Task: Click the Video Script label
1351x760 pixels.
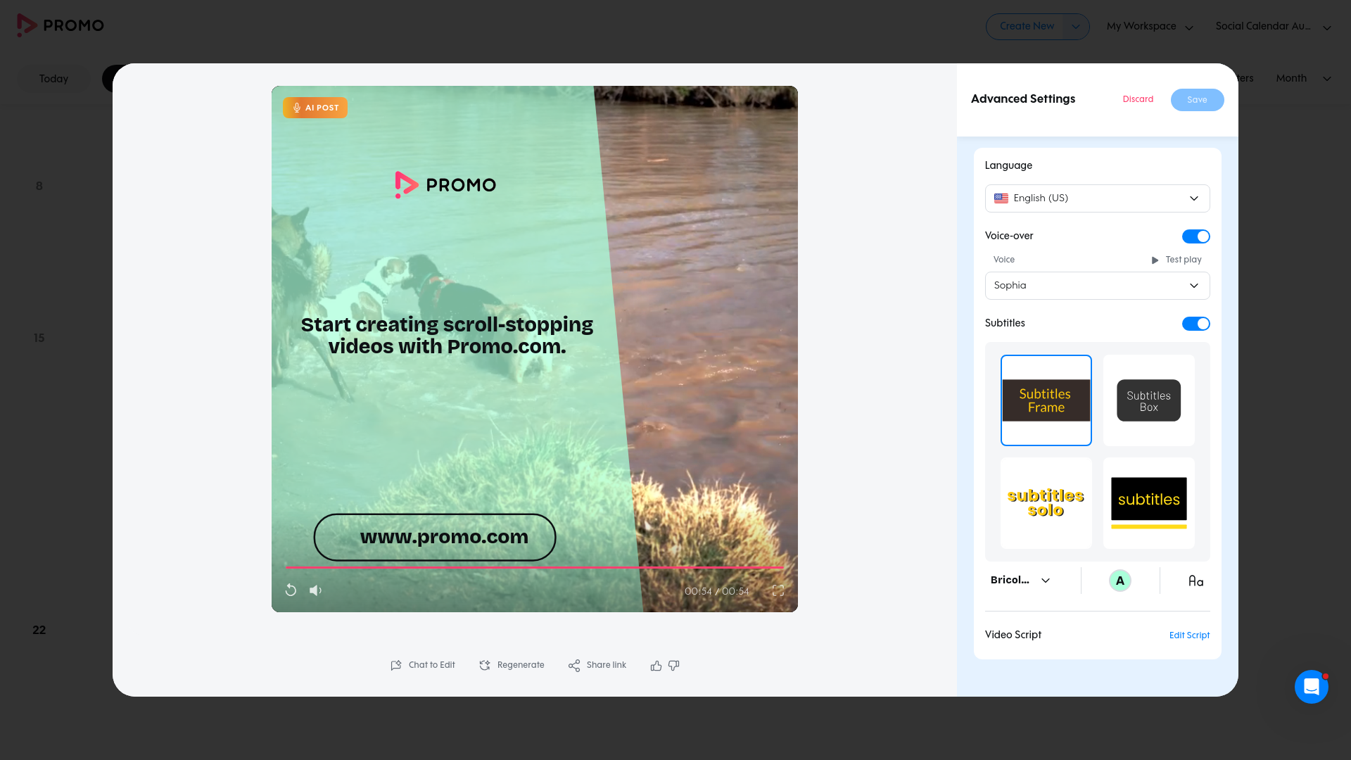Action: pyautogui.click(x=1013, y=635)
